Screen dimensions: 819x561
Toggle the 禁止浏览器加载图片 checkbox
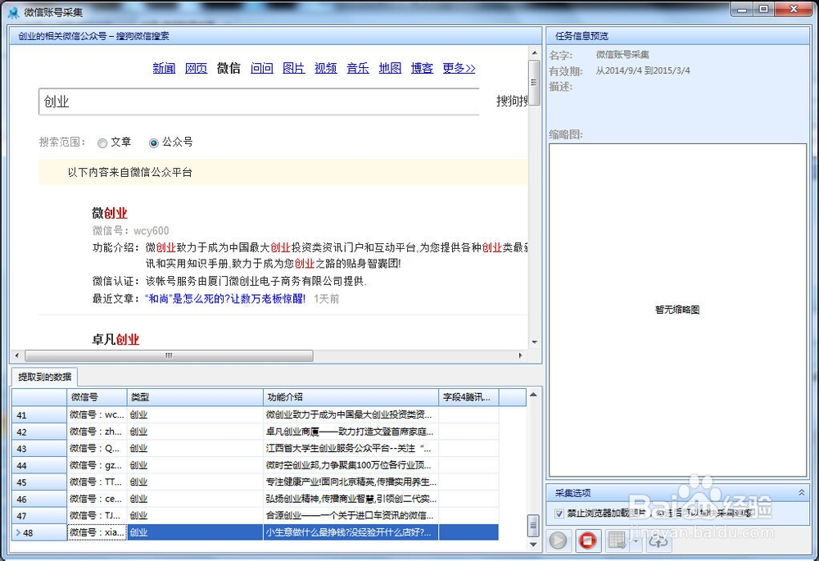559,513
